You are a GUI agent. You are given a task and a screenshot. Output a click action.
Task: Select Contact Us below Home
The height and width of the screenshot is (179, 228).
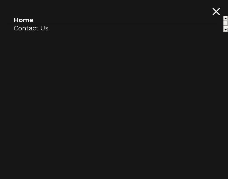31,28
